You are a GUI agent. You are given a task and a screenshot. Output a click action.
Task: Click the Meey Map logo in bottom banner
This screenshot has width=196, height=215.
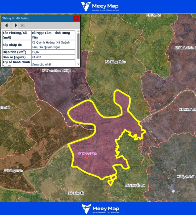tap(100, 209)
